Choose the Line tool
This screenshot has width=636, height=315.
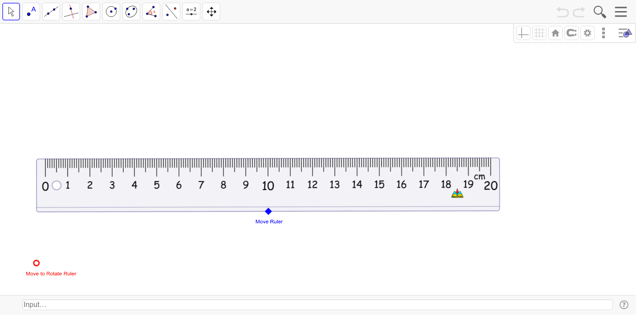(x=51, y=11)
